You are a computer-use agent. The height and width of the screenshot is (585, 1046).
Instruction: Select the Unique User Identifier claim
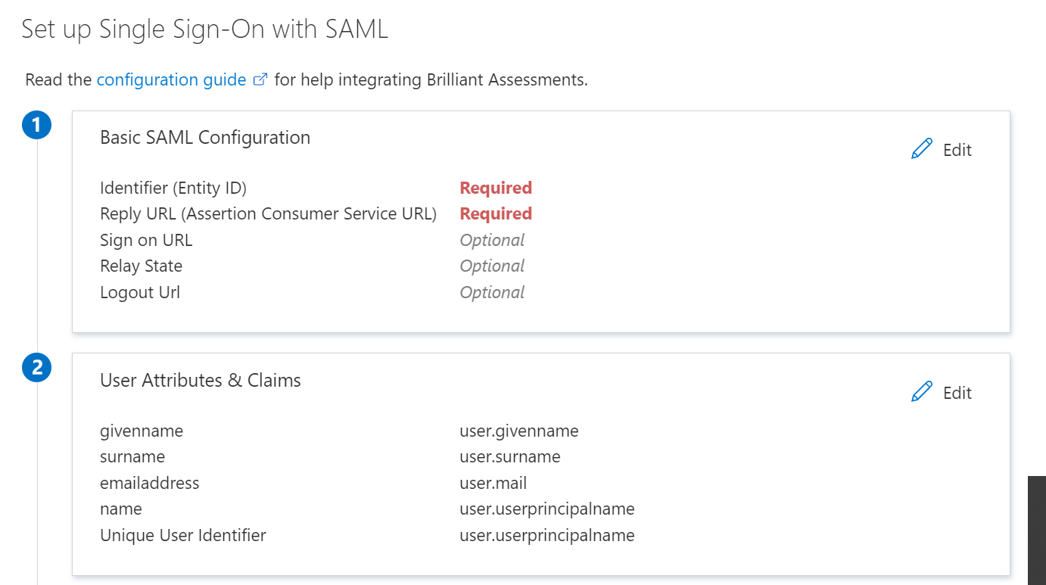[x=183, y=535]
